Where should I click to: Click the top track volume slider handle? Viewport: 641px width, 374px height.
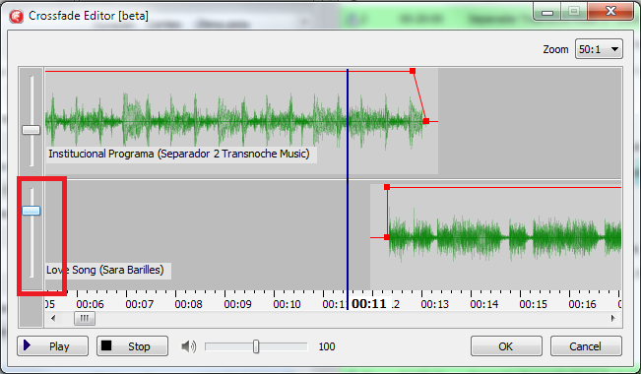tap(32, 130)
